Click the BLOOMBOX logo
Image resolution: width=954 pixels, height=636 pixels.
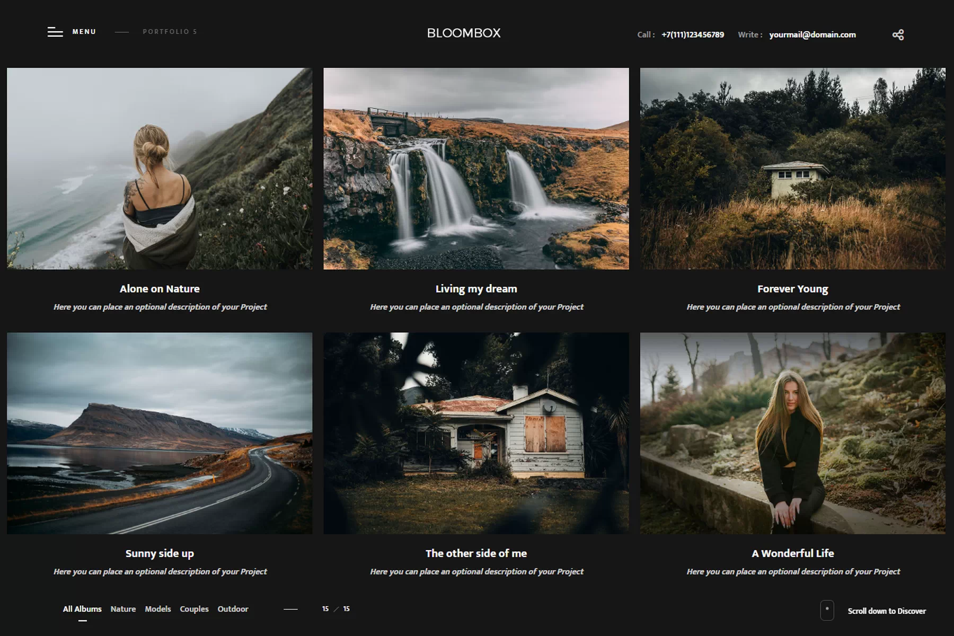tap(464, 33)
